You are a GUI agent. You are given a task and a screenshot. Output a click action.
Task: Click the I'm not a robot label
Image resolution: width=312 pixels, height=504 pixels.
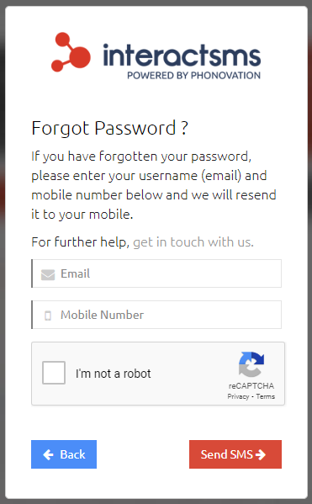(113, 374)
